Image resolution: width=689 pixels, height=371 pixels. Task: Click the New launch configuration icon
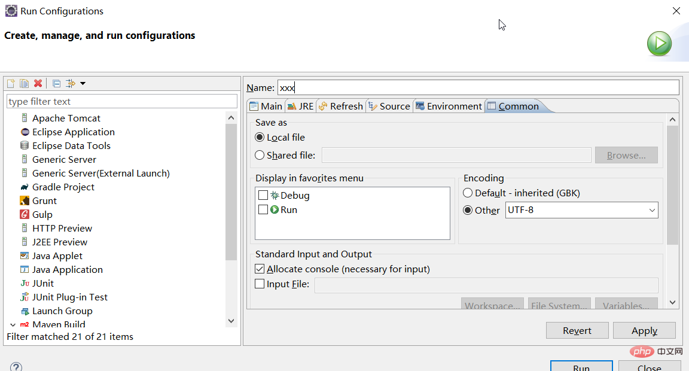point(11,84)
